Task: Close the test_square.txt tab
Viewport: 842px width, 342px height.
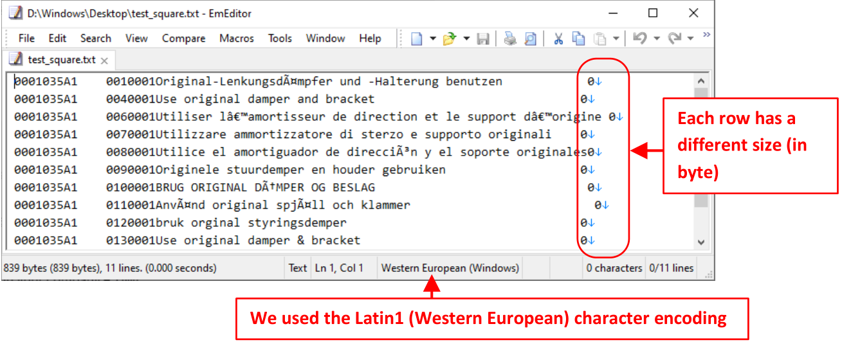Action: click(104, 60)
